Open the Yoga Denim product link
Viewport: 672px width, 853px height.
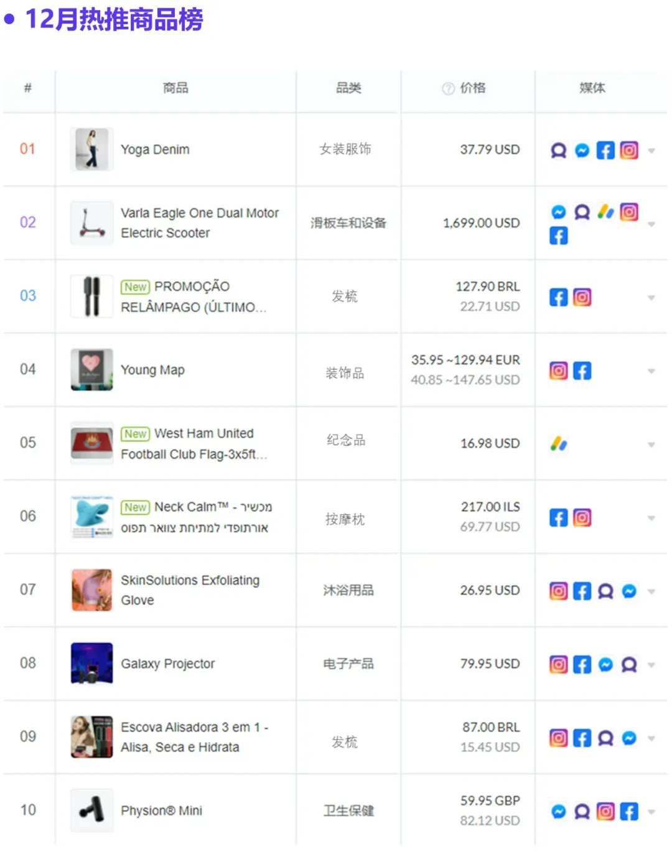pos(155,149)
